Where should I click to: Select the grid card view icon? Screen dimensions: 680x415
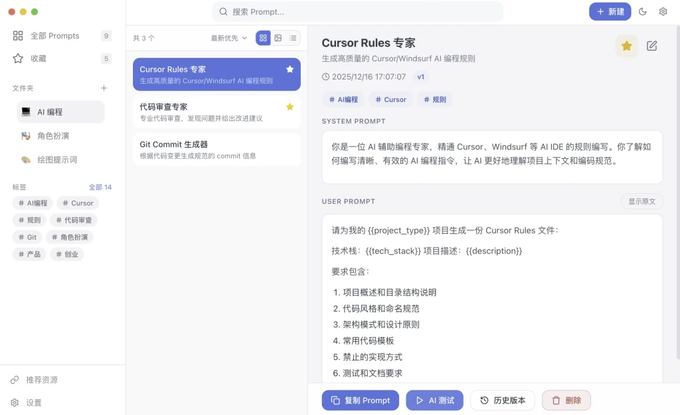263,38
